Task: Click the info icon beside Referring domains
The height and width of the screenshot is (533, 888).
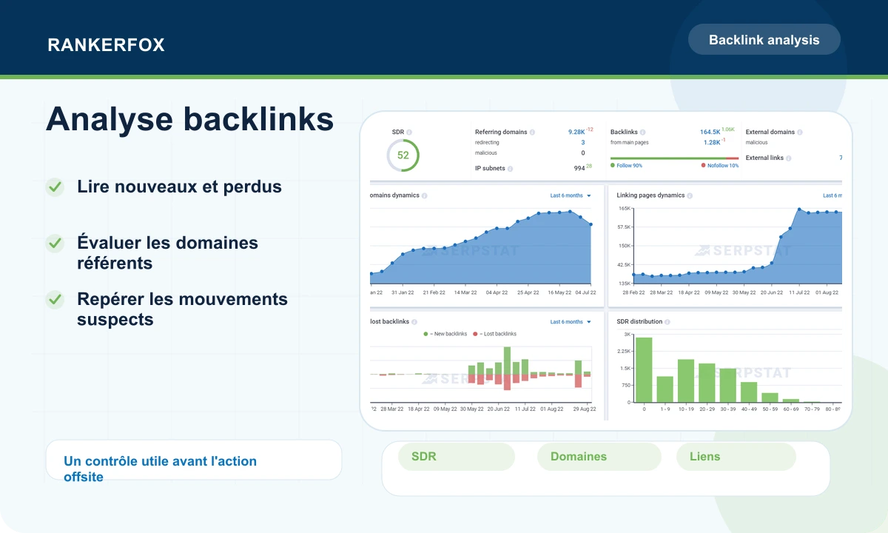Action: tap(532, 133)
